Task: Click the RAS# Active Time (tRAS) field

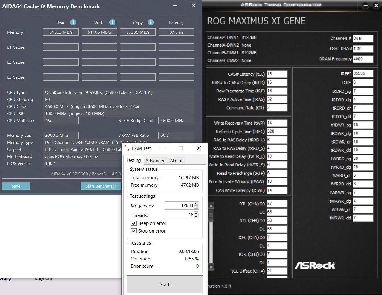Action: click(277, 99)
